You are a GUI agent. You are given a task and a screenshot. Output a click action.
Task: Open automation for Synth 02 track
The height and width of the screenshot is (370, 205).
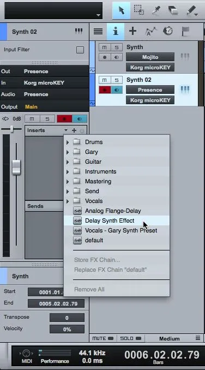(x=92, y=103)
